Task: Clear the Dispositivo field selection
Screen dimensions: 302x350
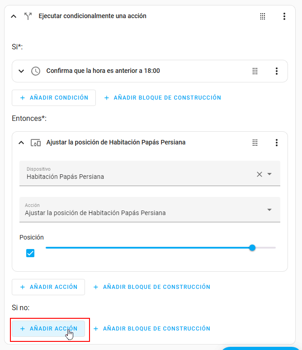Action: 260,174
